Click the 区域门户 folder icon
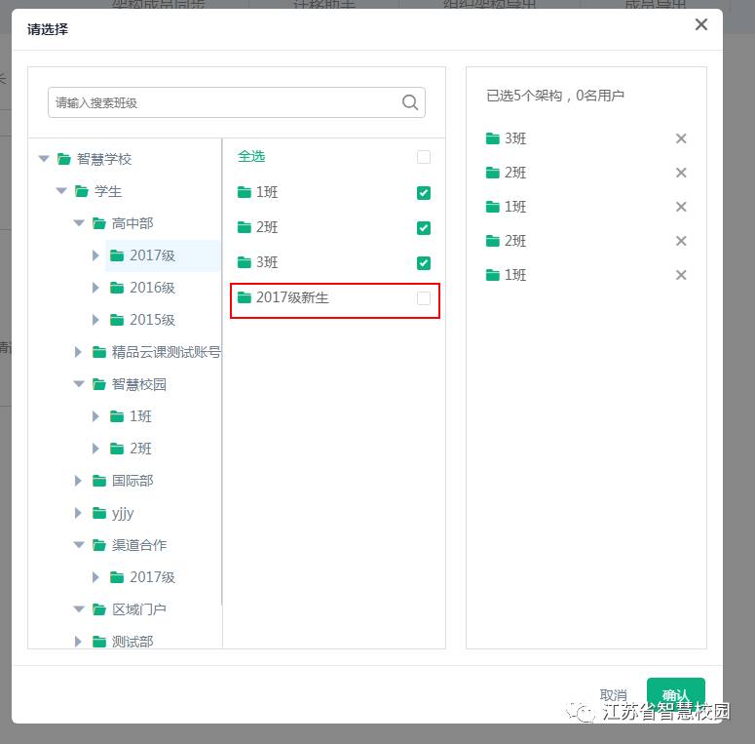This screenshot has height=744, width=755. coord(99,609)
